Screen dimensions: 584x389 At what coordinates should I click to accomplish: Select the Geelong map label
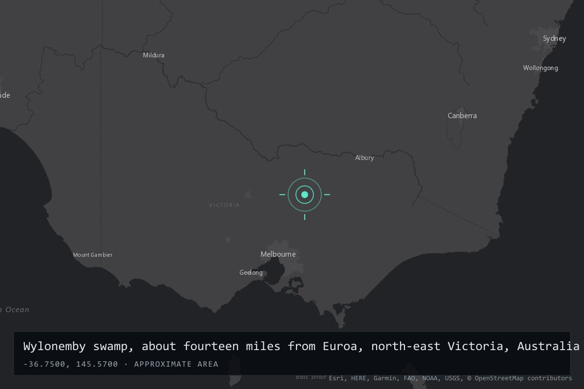(251, 273)
